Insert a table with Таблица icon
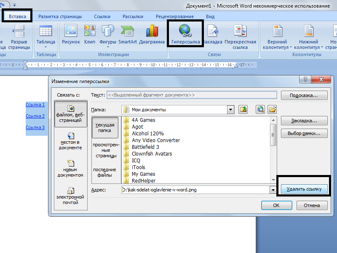The image size is (337, 253). click(45, 36)
